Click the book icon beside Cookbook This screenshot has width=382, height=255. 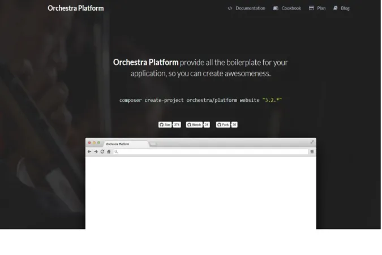point(276,8)
